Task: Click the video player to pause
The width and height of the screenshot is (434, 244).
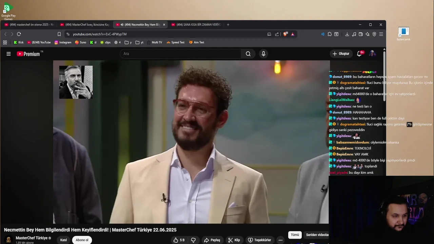Action: [x=191, y=142]
